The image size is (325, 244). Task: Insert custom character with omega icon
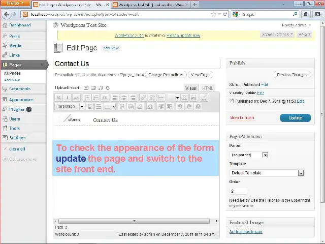[150, 107]
